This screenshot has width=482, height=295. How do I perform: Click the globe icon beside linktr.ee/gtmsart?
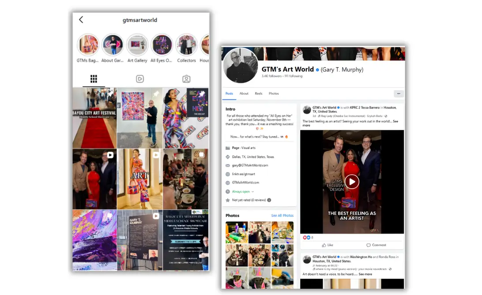228,174
